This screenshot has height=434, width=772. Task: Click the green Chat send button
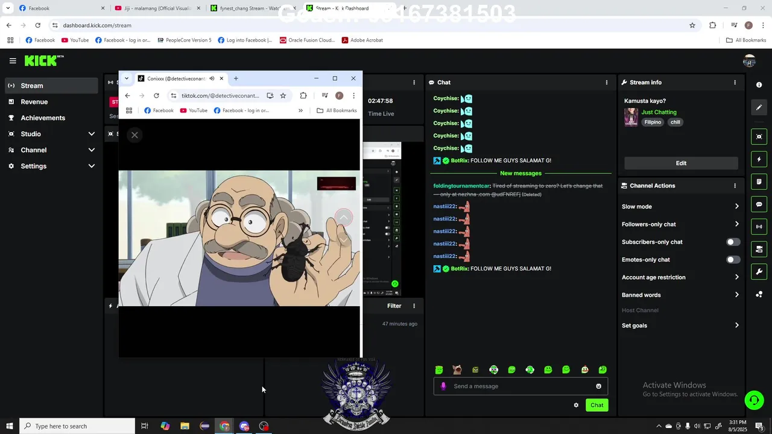(596, 405)
